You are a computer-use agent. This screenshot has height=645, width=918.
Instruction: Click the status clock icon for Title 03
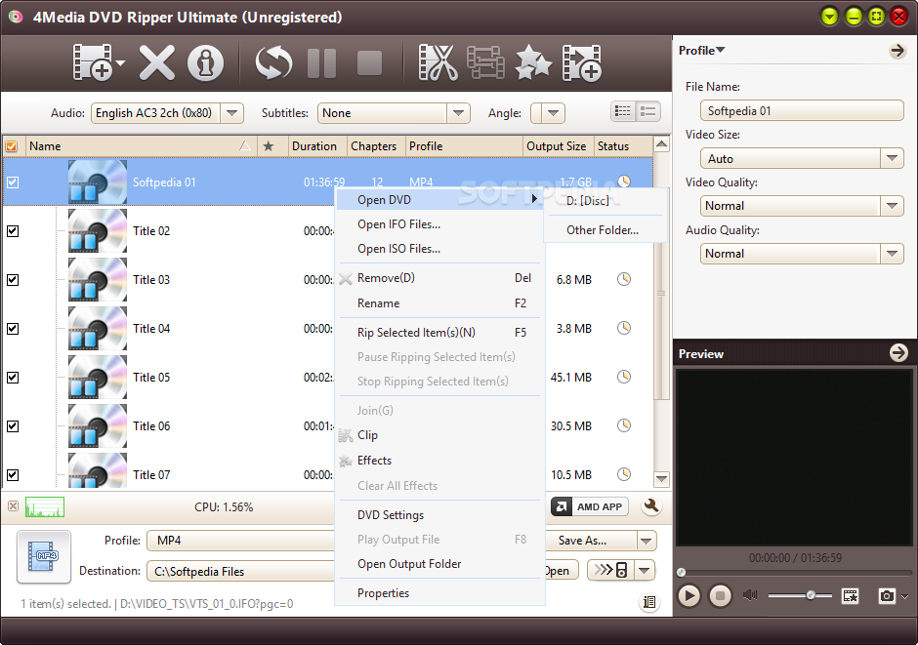pyautogui.click(x=624, y=279)
